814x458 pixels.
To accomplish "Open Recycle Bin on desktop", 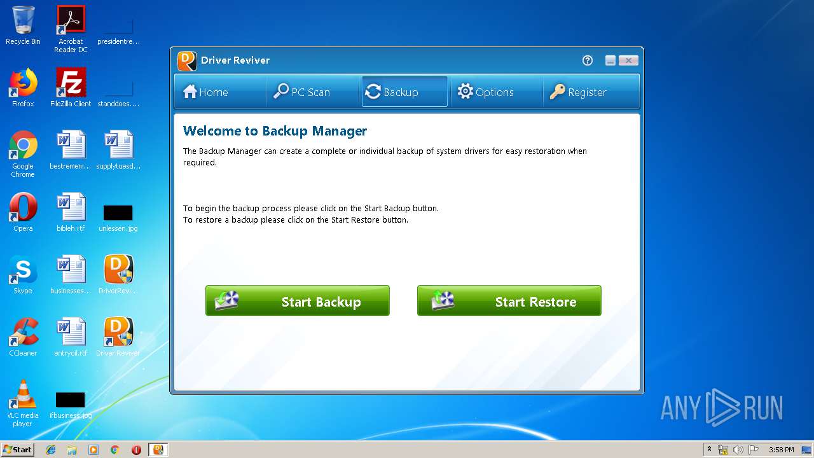I will [23, 25].
